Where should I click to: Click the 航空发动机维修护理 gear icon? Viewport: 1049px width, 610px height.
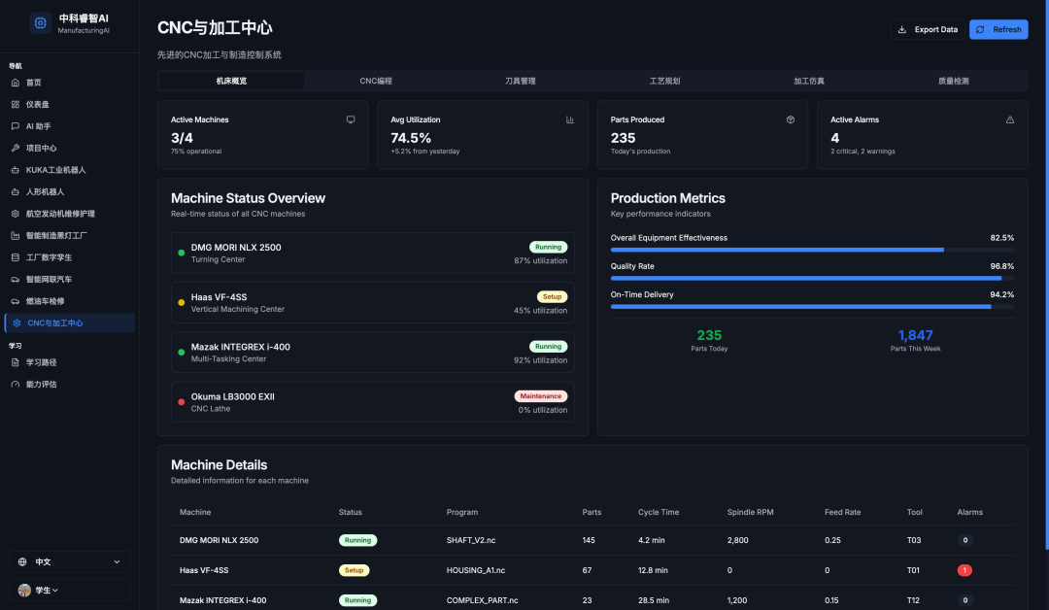[x=16, y=214]
